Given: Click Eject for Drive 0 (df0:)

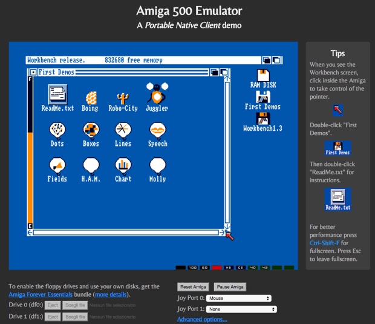Looking at the screenshot, I should point(53,305).
